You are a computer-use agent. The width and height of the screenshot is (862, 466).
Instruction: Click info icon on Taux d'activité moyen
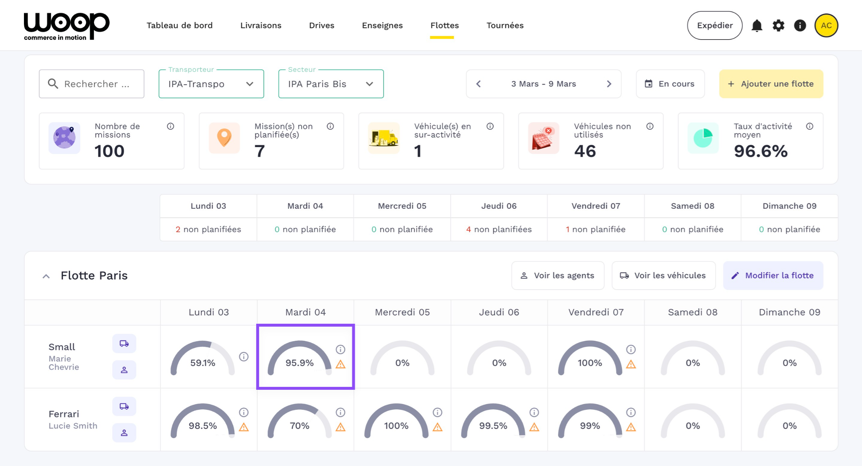coord(809,126)
